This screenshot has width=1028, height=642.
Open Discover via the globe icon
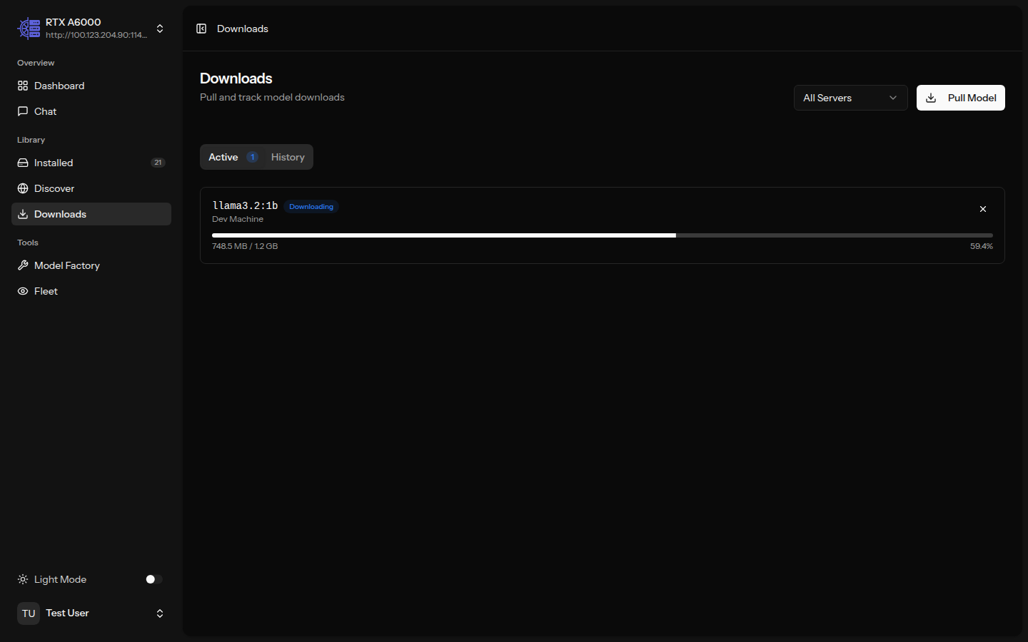point(22,188)
